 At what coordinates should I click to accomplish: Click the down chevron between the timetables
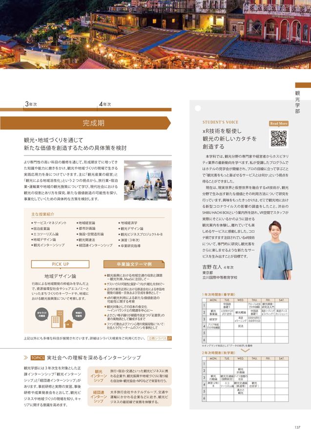click(x=245, y=350)
